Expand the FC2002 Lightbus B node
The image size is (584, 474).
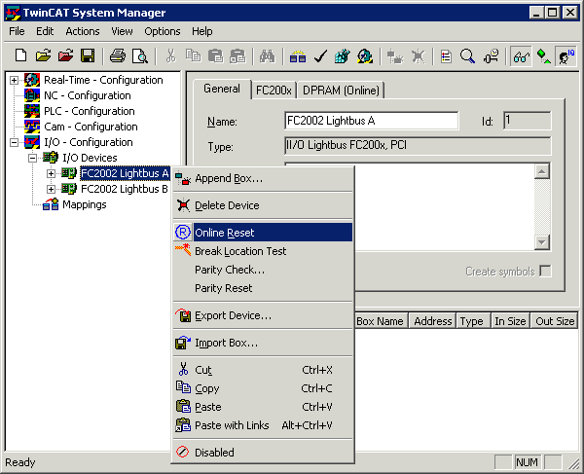click(x=51, y=189)
